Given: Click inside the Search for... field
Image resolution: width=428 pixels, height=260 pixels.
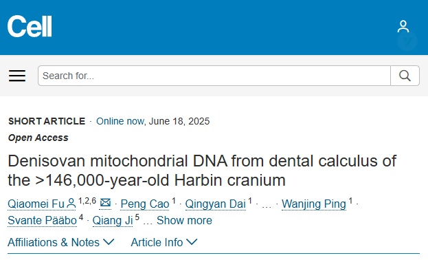Looking at the screenshot, I should [x=214, y=76].
